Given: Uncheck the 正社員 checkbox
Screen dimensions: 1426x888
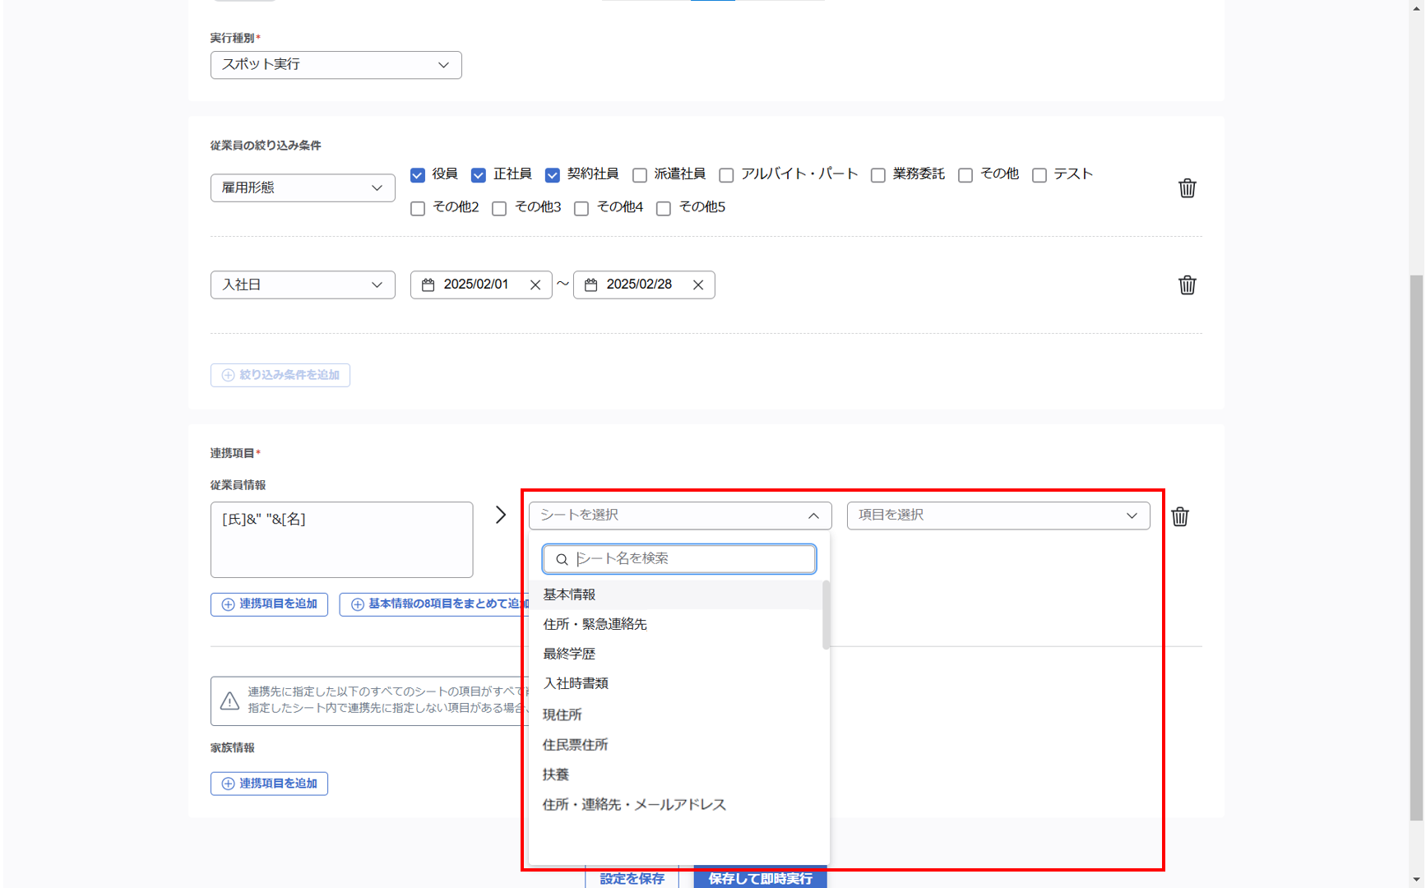Looking at the screenshot, I should point(479,175).
